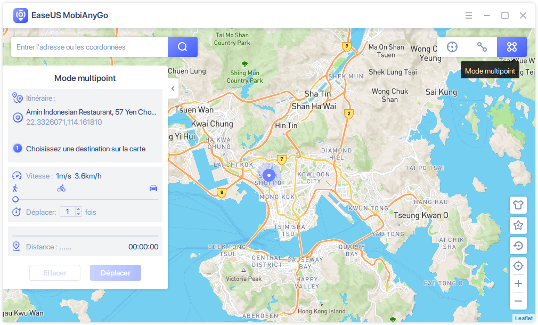Switch to two-point route mode icon
Image resolution: width=538 pixels, height=325 pixels.
click(482, 47)
